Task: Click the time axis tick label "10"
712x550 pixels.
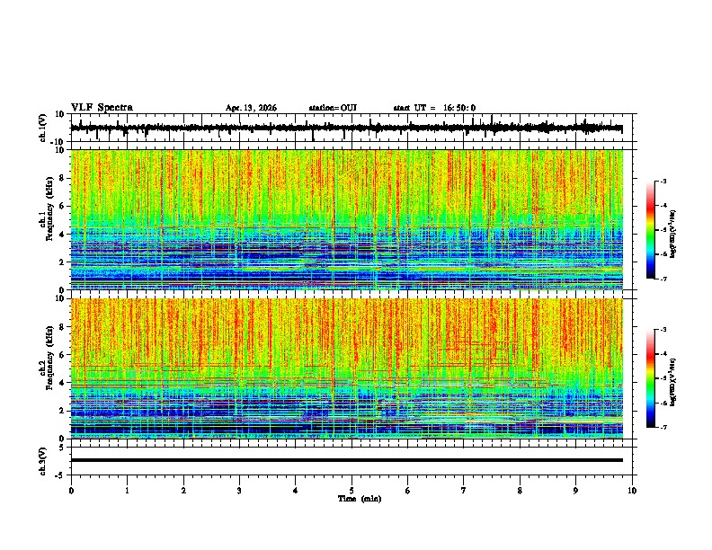Action: [x=632, y=491]
